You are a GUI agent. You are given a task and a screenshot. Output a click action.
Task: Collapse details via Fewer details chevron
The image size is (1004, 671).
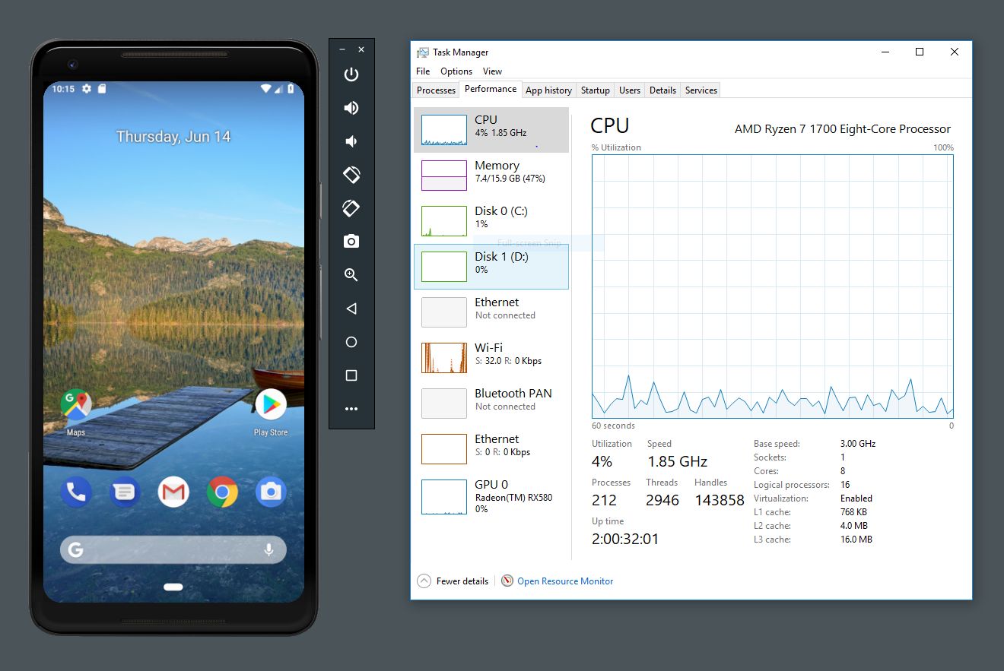tap(424, 581)
